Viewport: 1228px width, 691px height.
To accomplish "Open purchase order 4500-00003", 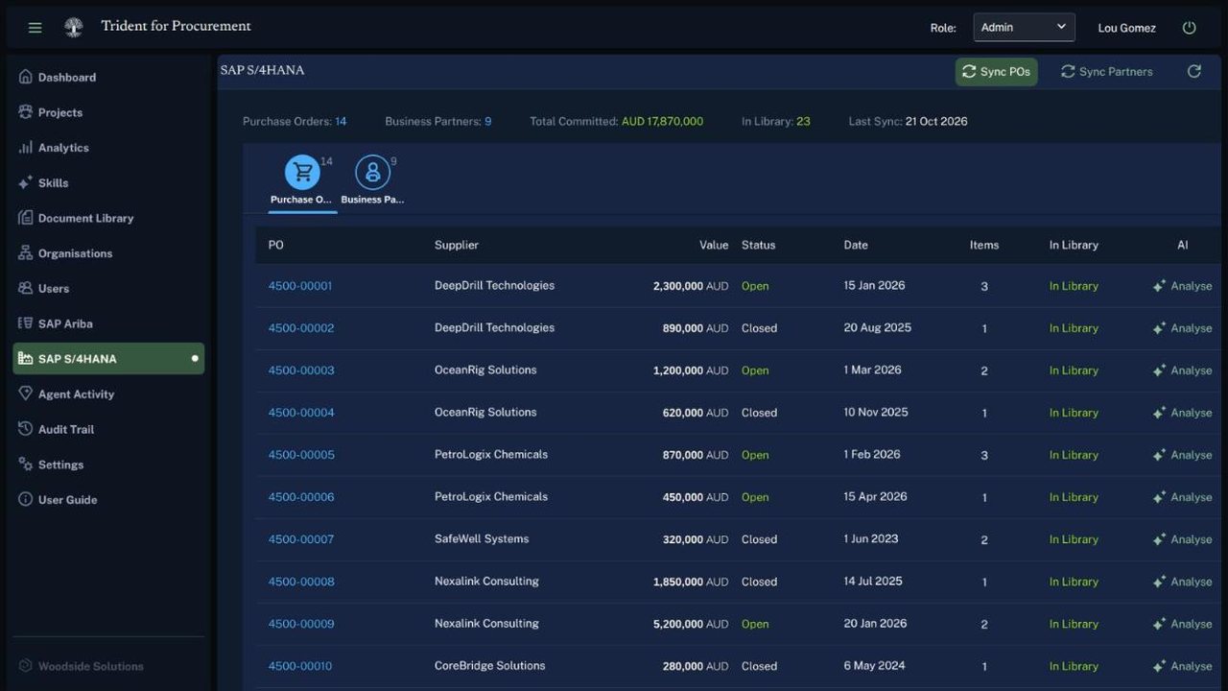I will click(x=301, y=370).
